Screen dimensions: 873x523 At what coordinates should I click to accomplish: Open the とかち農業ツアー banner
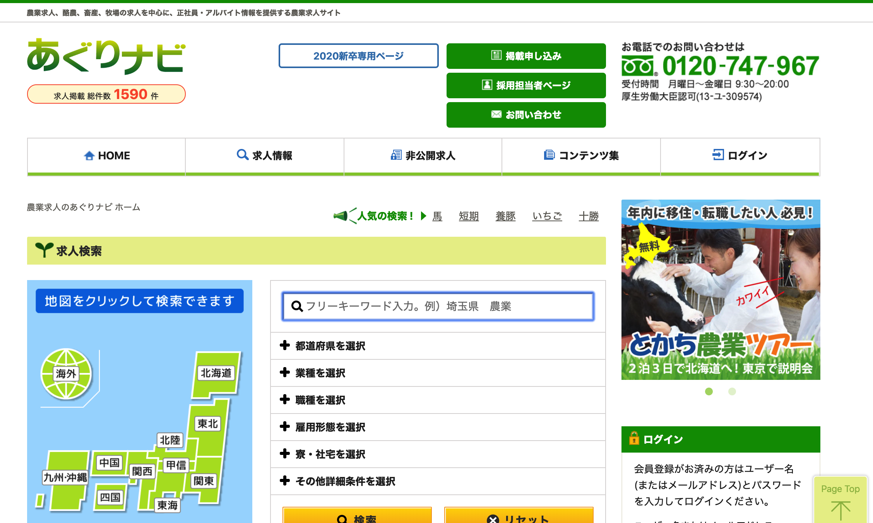click(721, 289)
